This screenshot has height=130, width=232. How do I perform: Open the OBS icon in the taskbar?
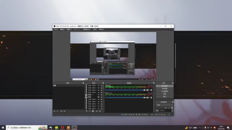tap(74, 127)
